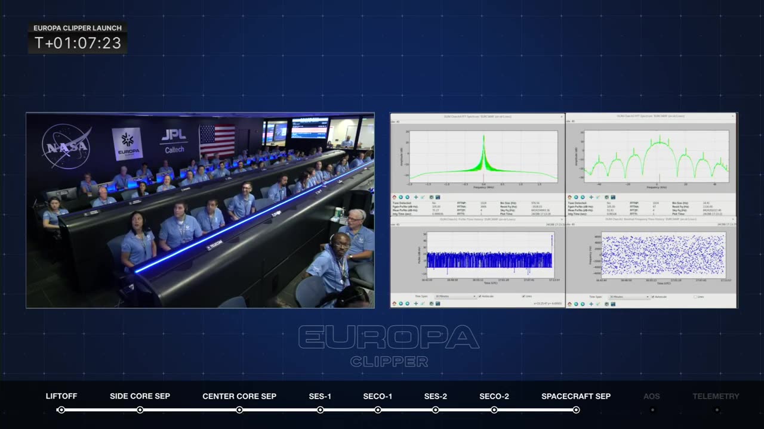Click the SPACECRAFT SEP milestone marker
764x429 pixels.
click(x=576, y=410)
